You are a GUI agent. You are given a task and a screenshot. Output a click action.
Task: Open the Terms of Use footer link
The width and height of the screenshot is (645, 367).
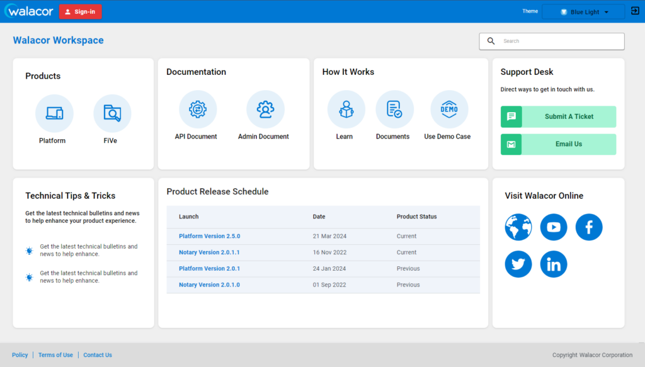[55, 355]
